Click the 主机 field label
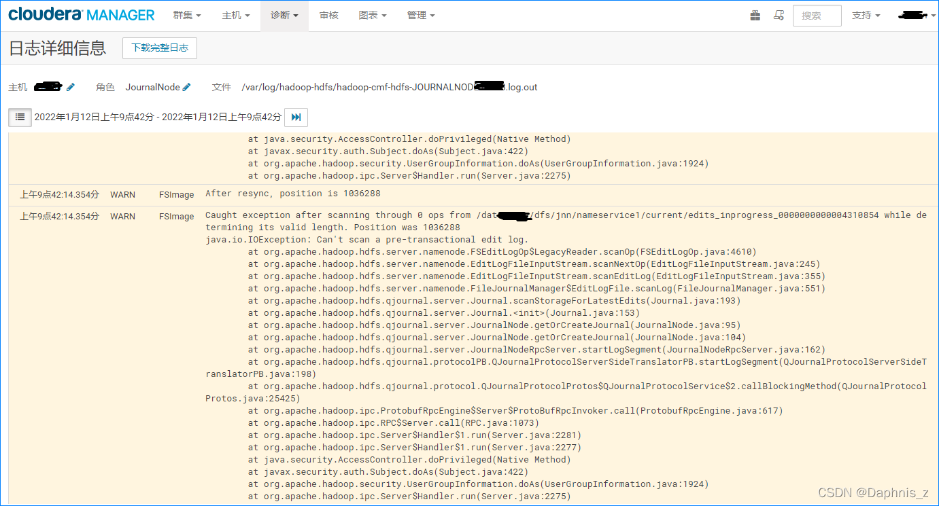 coord(18,87)
